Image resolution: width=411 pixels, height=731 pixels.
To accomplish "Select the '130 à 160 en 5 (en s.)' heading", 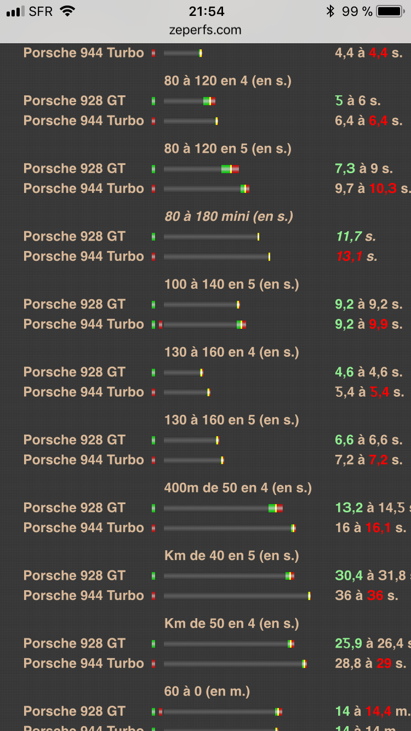I will [x=231, y=421].
